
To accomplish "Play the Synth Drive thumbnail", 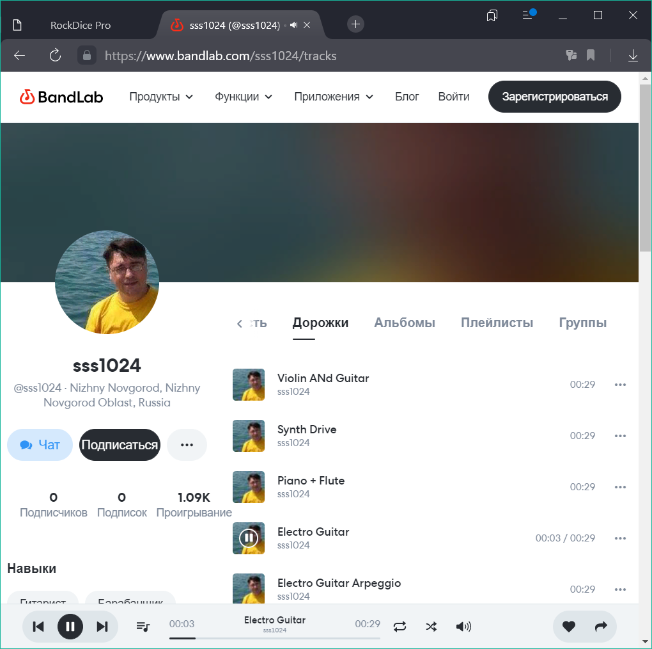I will [249, 436].
